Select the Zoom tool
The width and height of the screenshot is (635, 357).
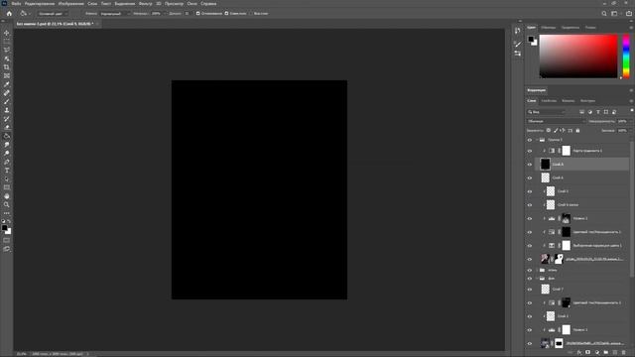7,205
